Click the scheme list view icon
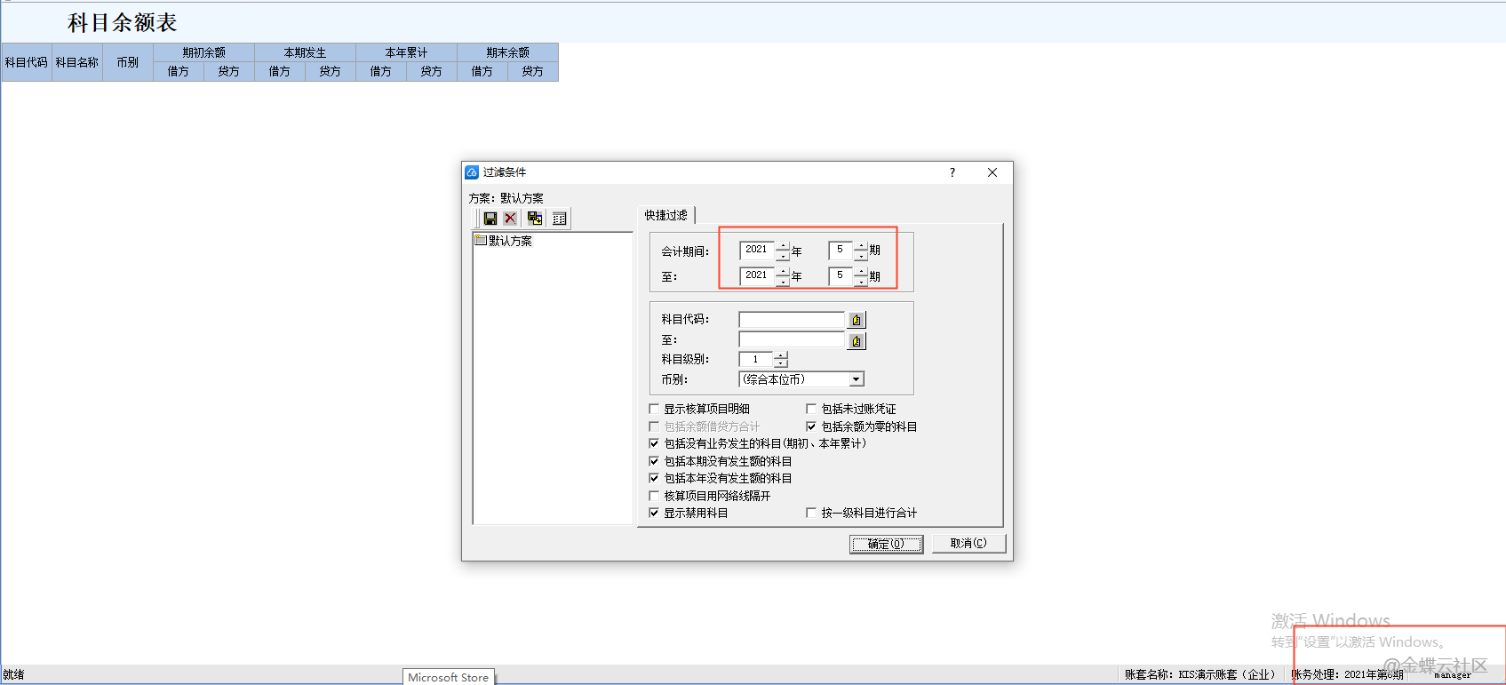Screen dimensions: 1506x685 559,219
